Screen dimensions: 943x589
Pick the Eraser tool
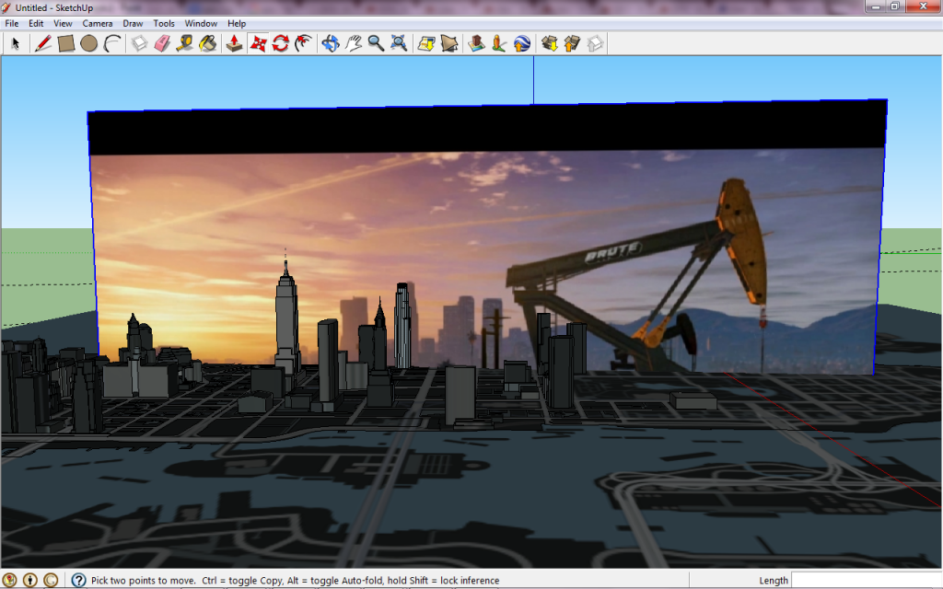pyautogui.click(x=163, y=43)
